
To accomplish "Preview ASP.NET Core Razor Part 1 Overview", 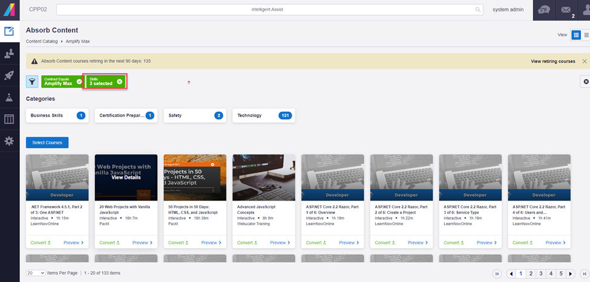I will pos(349,243).
